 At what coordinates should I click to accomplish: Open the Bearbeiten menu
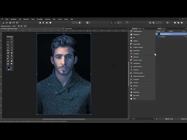click(14, 19)
